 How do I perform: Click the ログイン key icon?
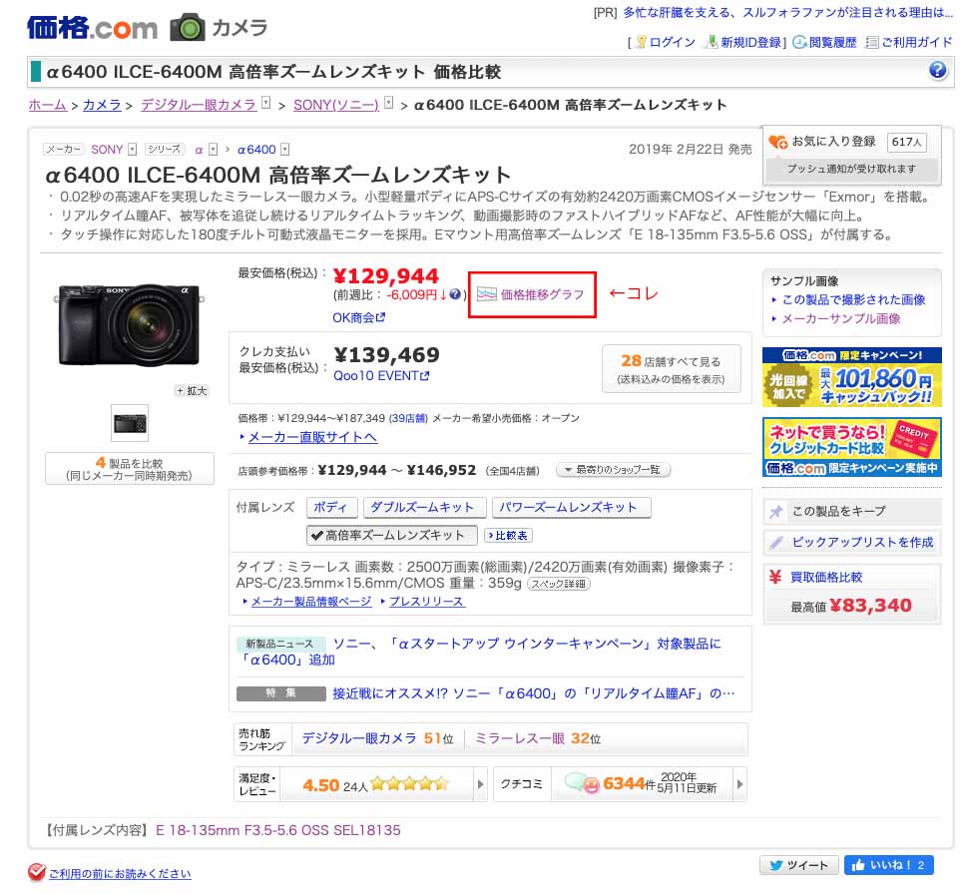[641, 42]
